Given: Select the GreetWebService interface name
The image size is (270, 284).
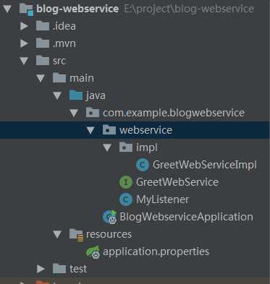Looking at the screenshot, I should [x=177, y=182].
